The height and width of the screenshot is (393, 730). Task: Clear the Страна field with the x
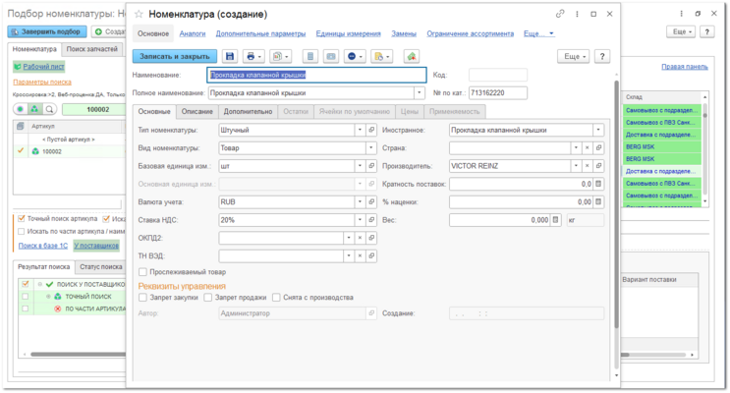click(588, 147)
